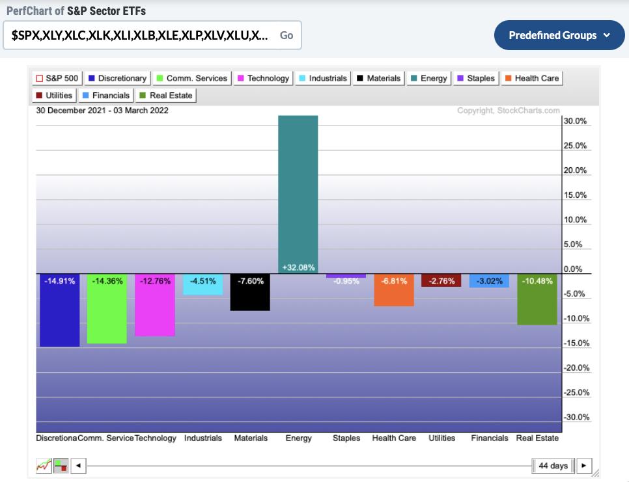The height and width of the screenshot is (482, 629).
Task: Click the left handle of the 44 days slider
Action: coord(535,466)
